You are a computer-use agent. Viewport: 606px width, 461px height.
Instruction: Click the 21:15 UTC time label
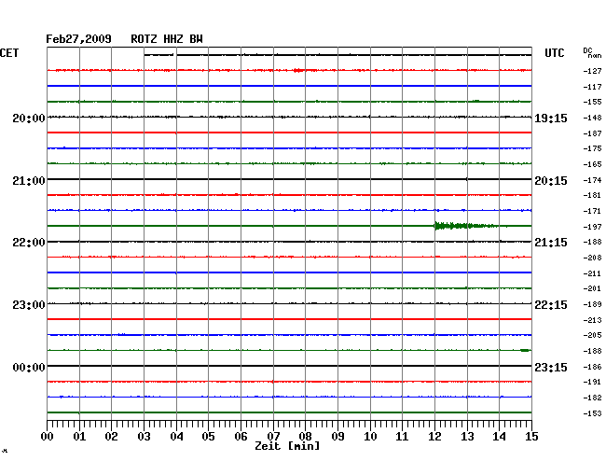(551, 243)
